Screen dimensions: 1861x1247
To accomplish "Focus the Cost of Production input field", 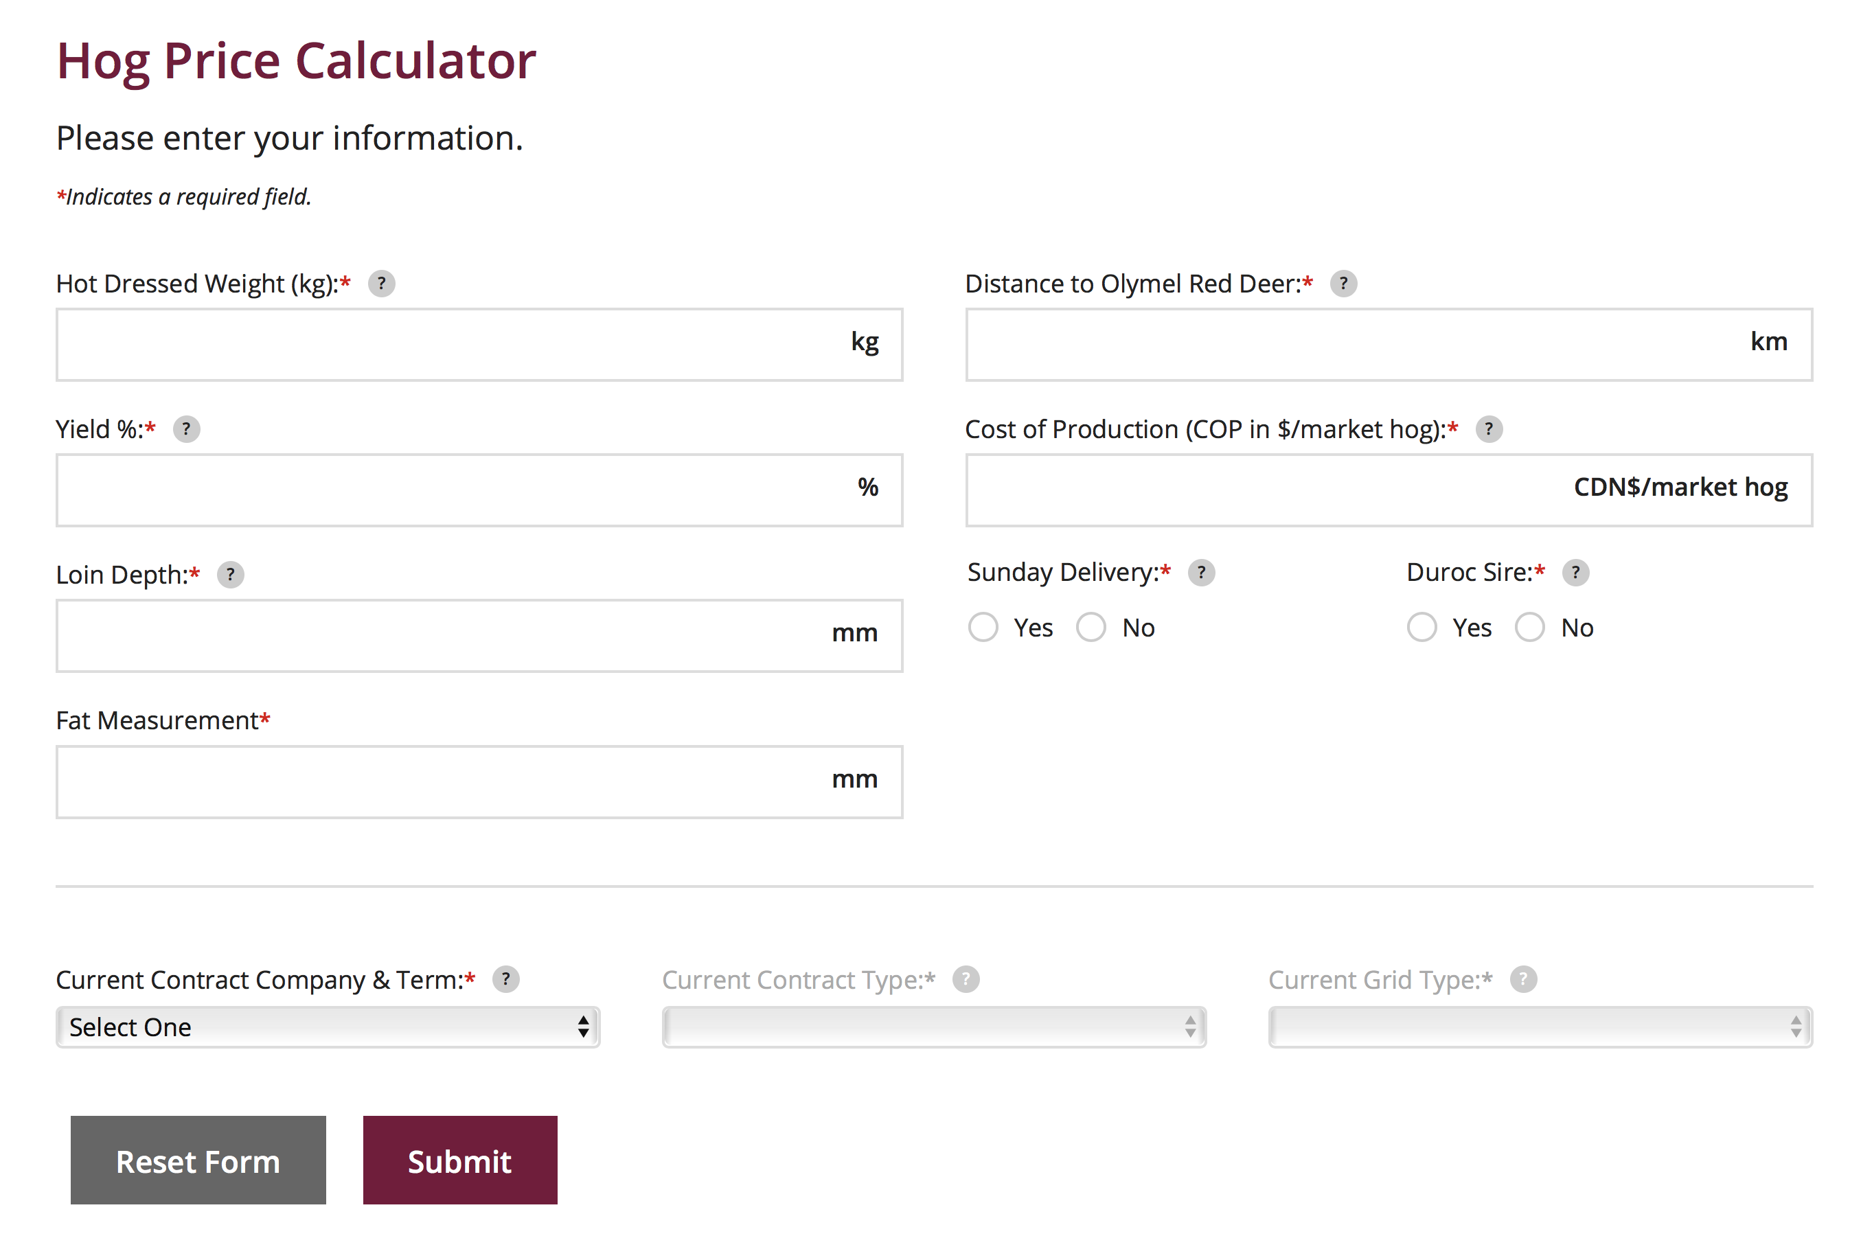I will coord(1264,491).
